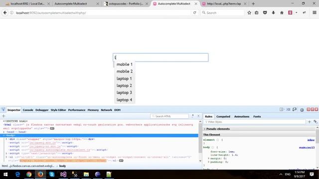Open the Memory tab
This screenshot has width=319, height=179.
(93, 110)
